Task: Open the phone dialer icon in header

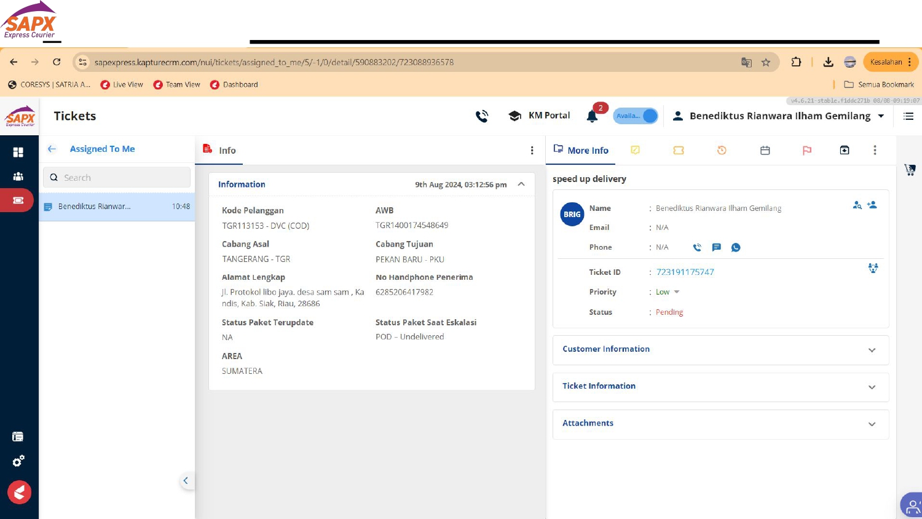Action: point(482,116)
